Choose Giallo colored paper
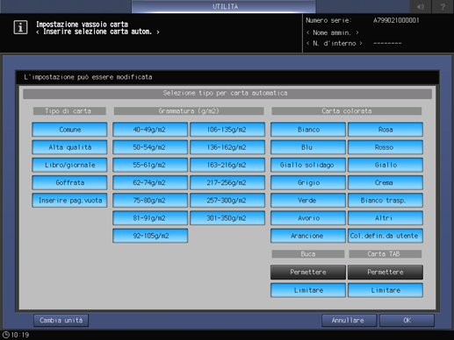 point(386,165)
